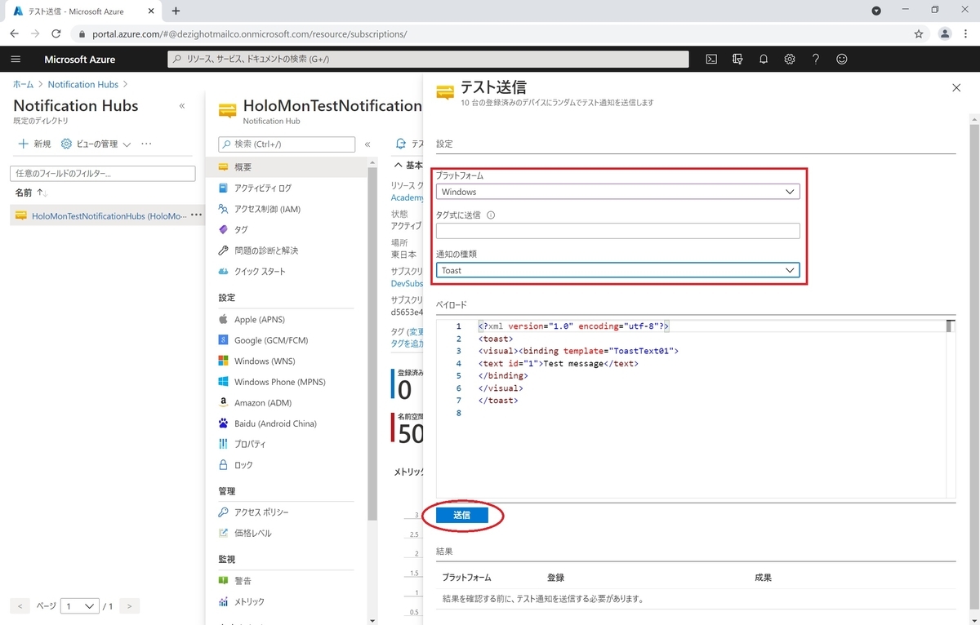This screenshot has width=980, height=625.
Task: Go to previous page of results
Action: point(21,606)
